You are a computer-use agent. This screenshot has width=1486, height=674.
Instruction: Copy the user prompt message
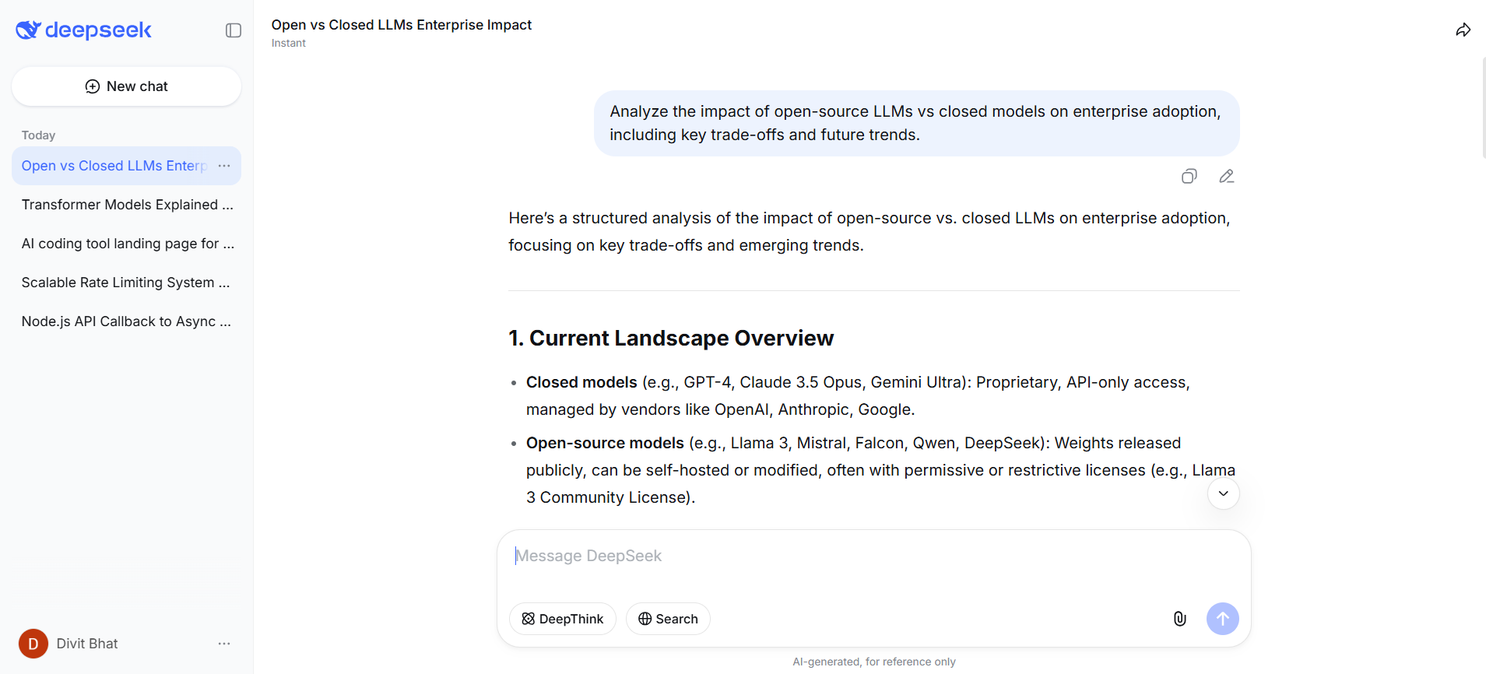click(x=1189, y=177)
